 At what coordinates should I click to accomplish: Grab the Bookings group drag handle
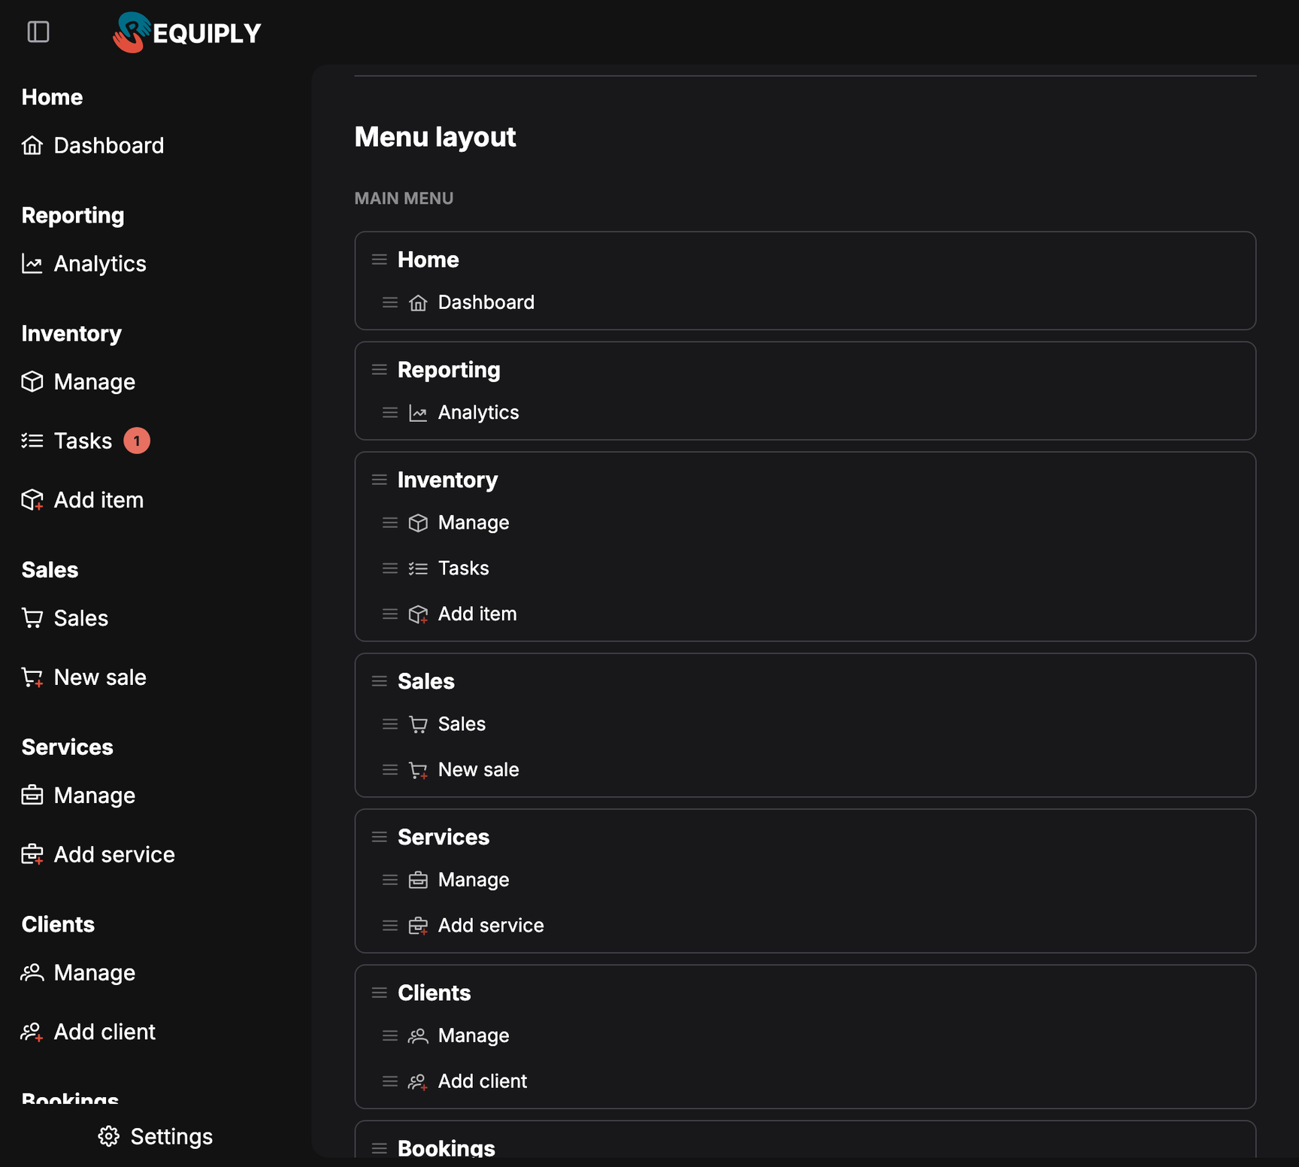pyautogui.click(x=380, y=1148)
